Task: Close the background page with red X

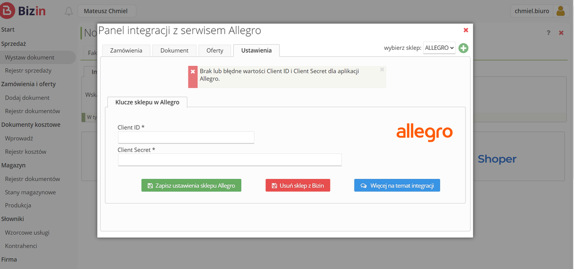Action: click(x=561, y=33)
